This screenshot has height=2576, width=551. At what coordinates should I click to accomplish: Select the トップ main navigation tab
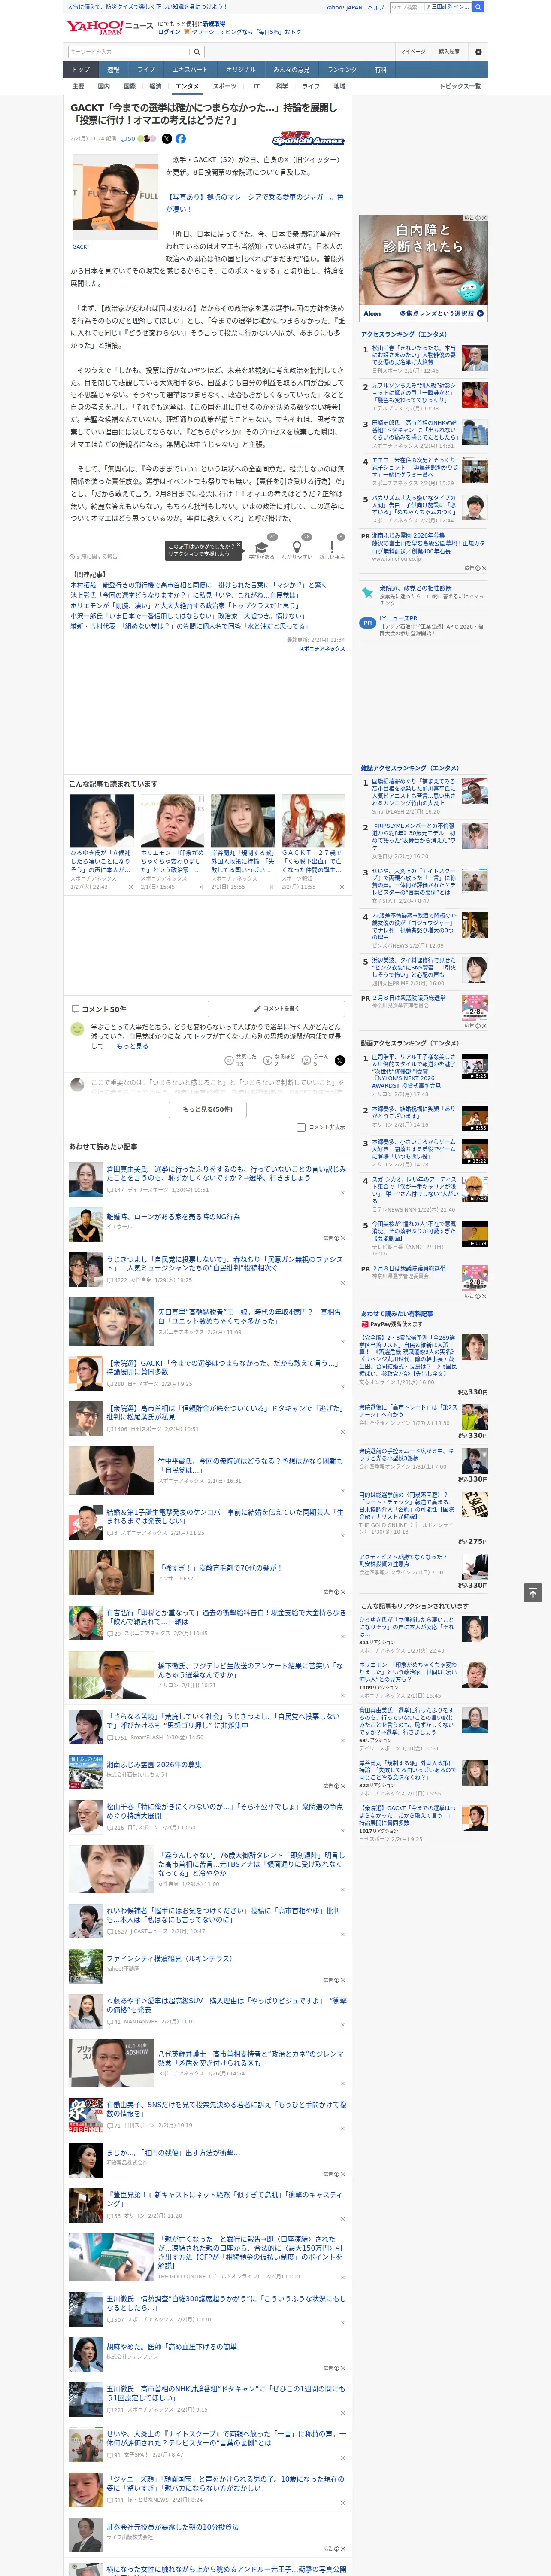pos(81,70)
